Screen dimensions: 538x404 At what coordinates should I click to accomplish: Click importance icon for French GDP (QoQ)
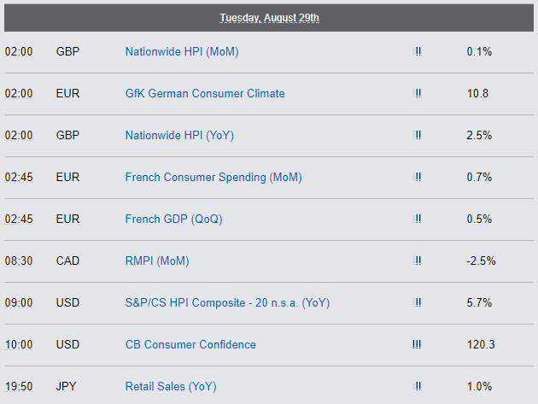coord(417,219)
